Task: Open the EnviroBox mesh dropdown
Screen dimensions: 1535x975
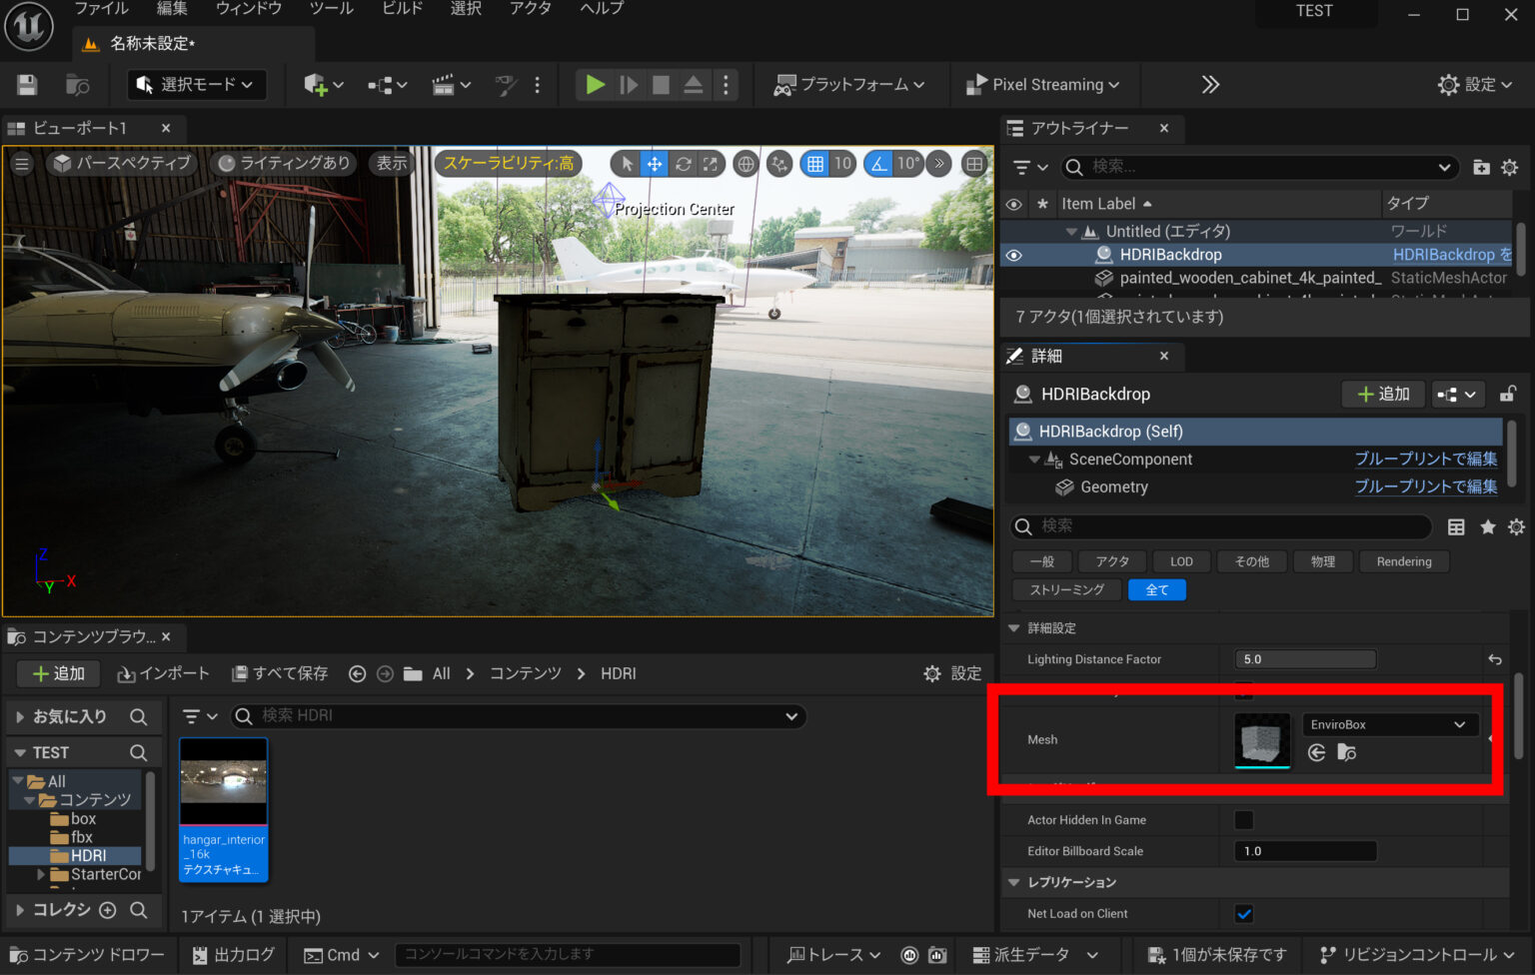Action: point(1389,723)
